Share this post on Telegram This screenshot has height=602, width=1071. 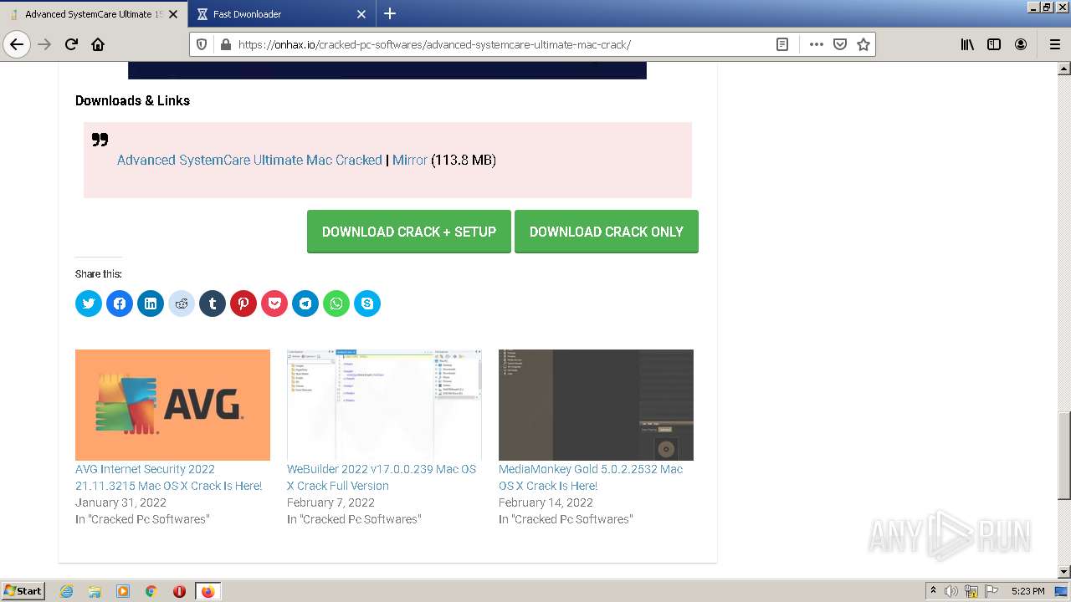click(x=305, y=304)
